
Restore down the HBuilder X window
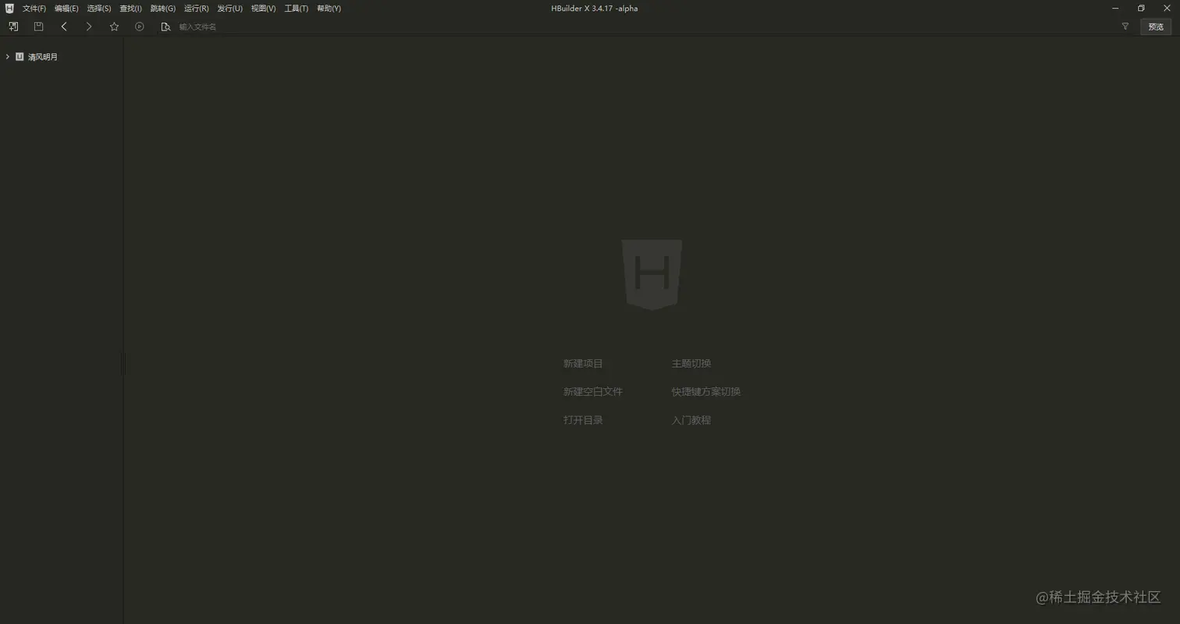coord(1141,9)
